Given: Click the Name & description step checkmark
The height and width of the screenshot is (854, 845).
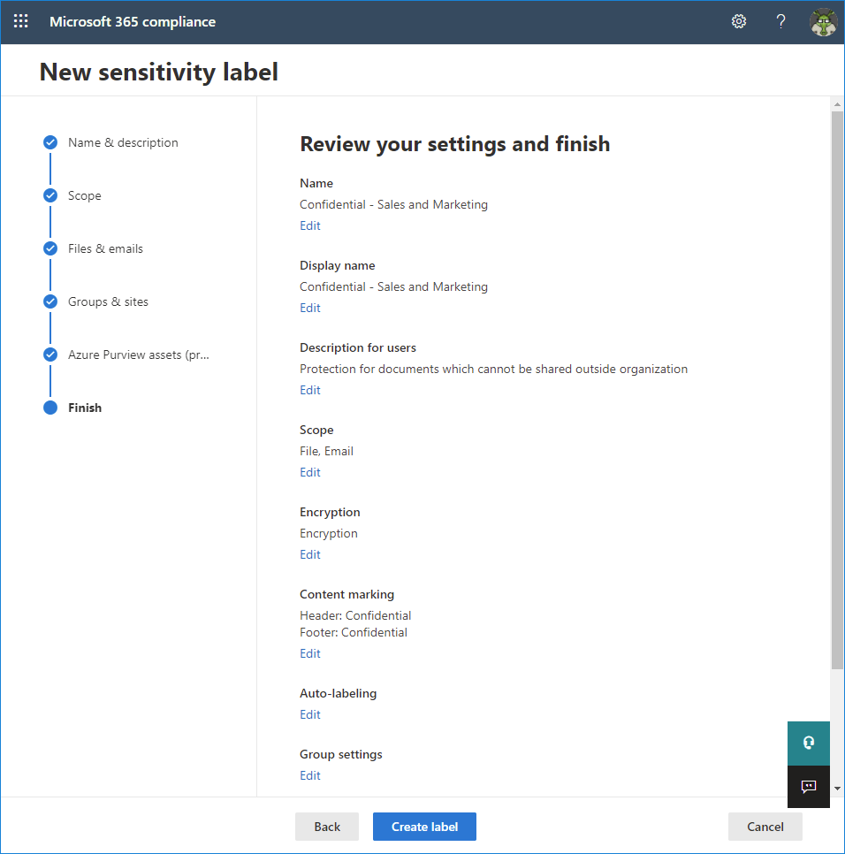Looking at the screenshot, I should pos(50,142).
